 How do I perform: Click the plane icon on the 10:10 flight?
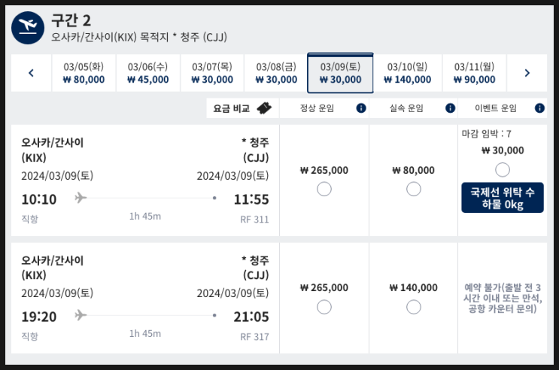click(81, 198)
